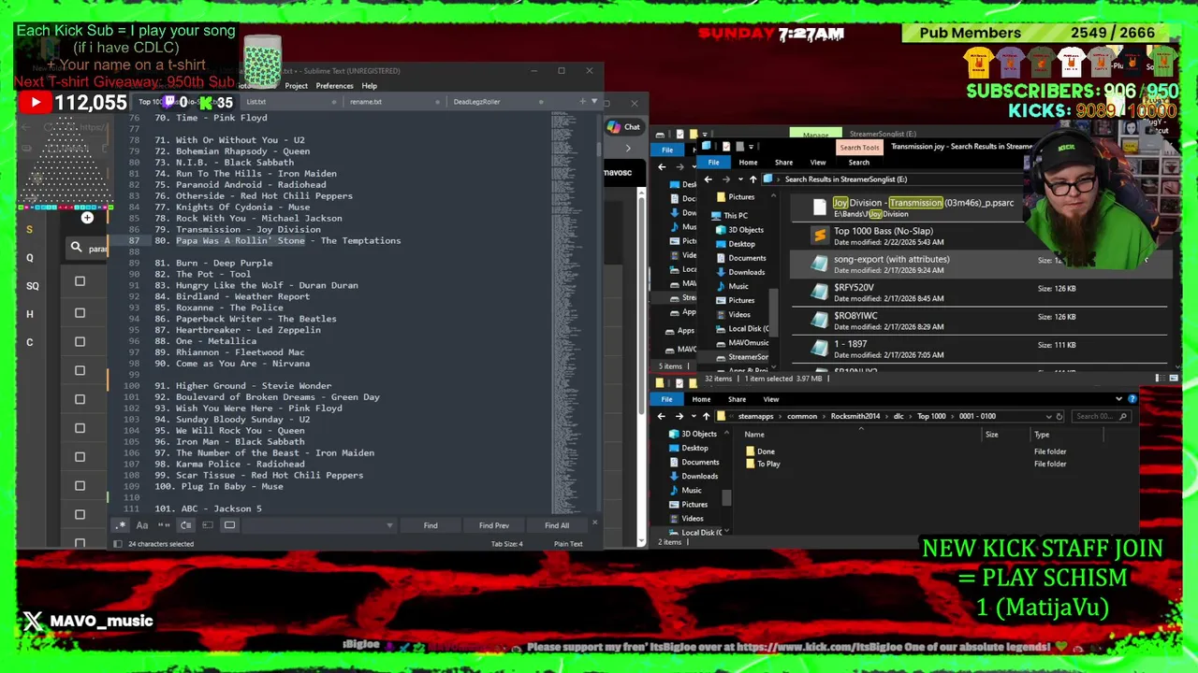Open recent locations dropdown in search Explorer

(x=740, y=179)
